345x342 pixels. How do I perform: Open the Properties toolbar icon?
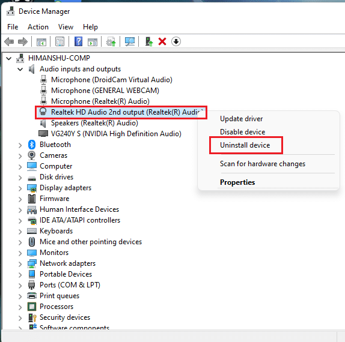tap(60, 41)
